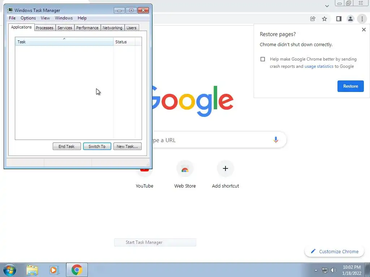Open the YouTube shortcut
370x277 pixels.
(x=145, y=175)
